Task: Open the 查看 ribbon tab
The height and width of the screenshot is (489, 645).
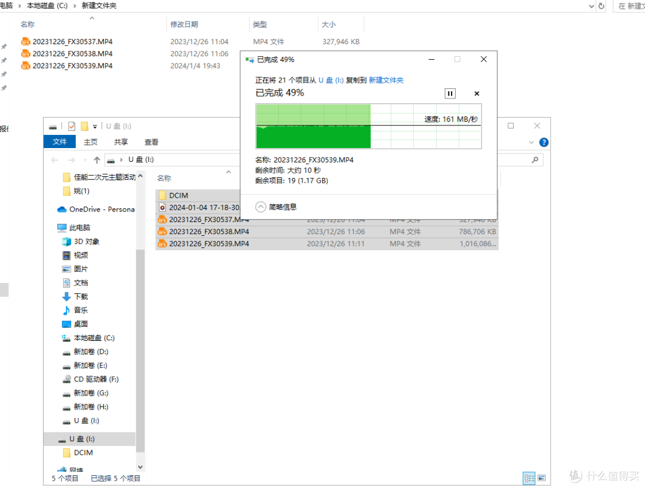Action: (x=151, y=142)
